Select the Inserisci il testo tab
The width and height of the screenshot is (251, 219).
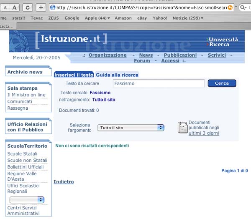[74, 75]
